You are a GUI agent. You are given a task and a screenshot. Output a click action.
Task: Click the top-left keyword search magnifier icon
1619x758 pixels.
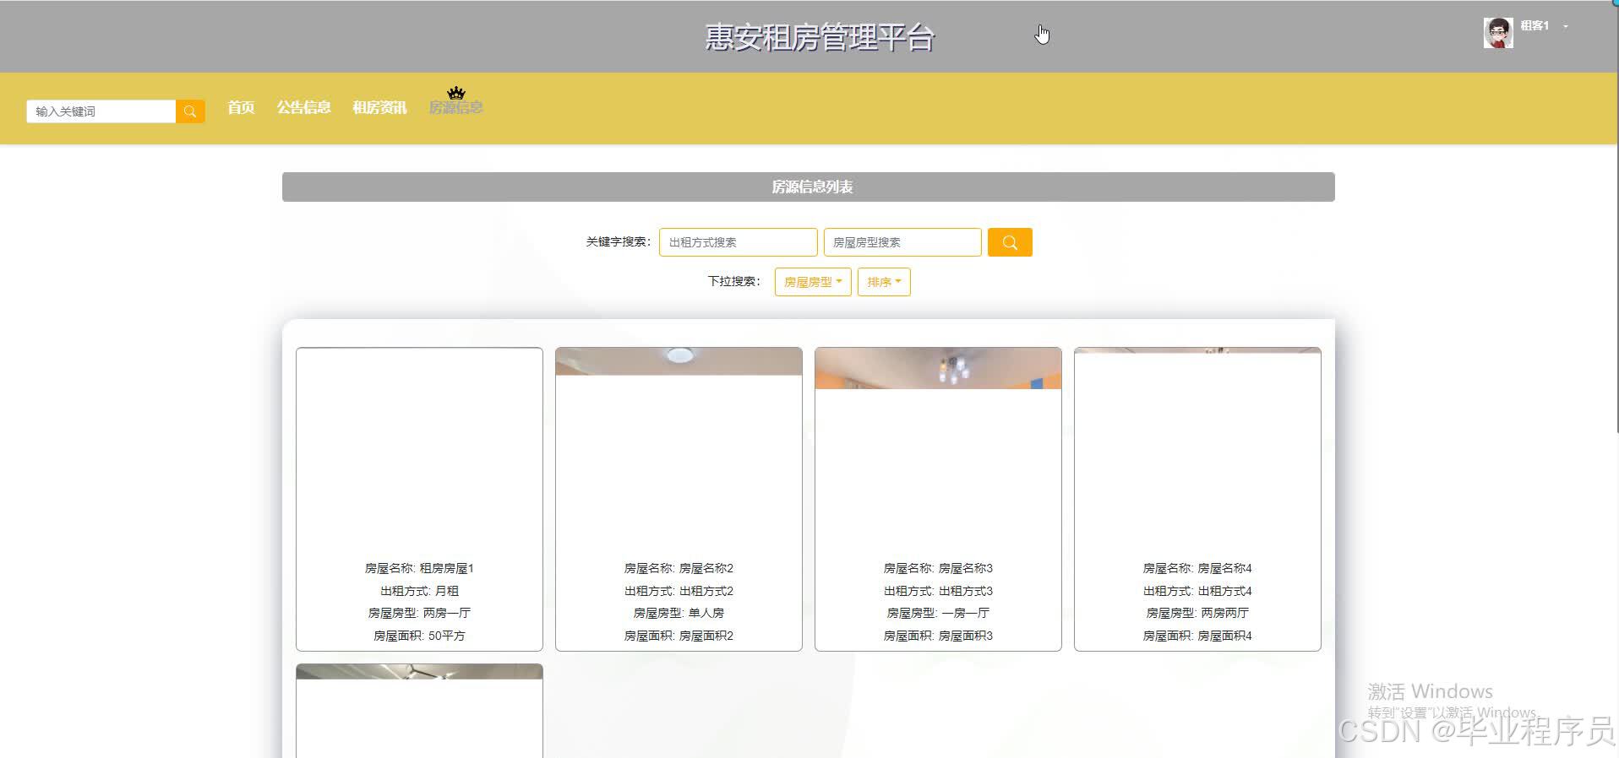point(190,111)
